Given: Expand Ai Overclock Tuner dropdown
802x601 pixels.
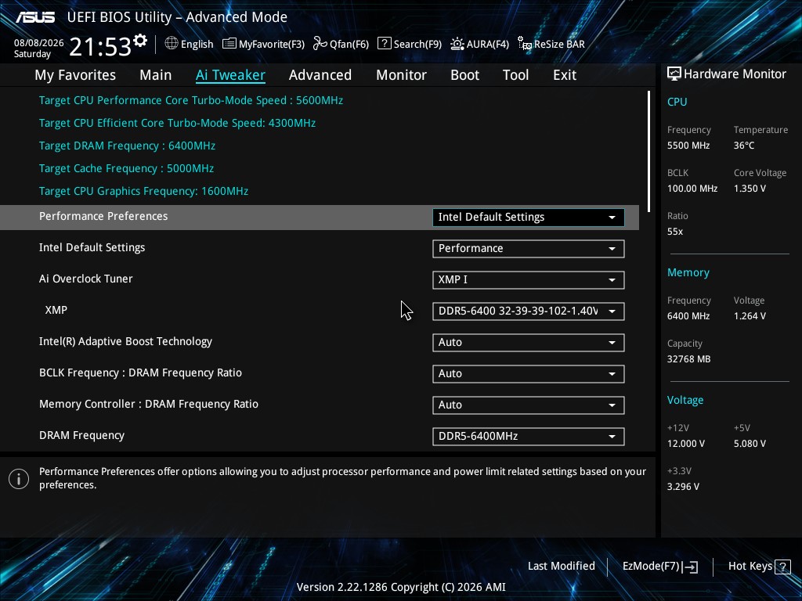Looking at the screenshot, I should click(529, 280).
